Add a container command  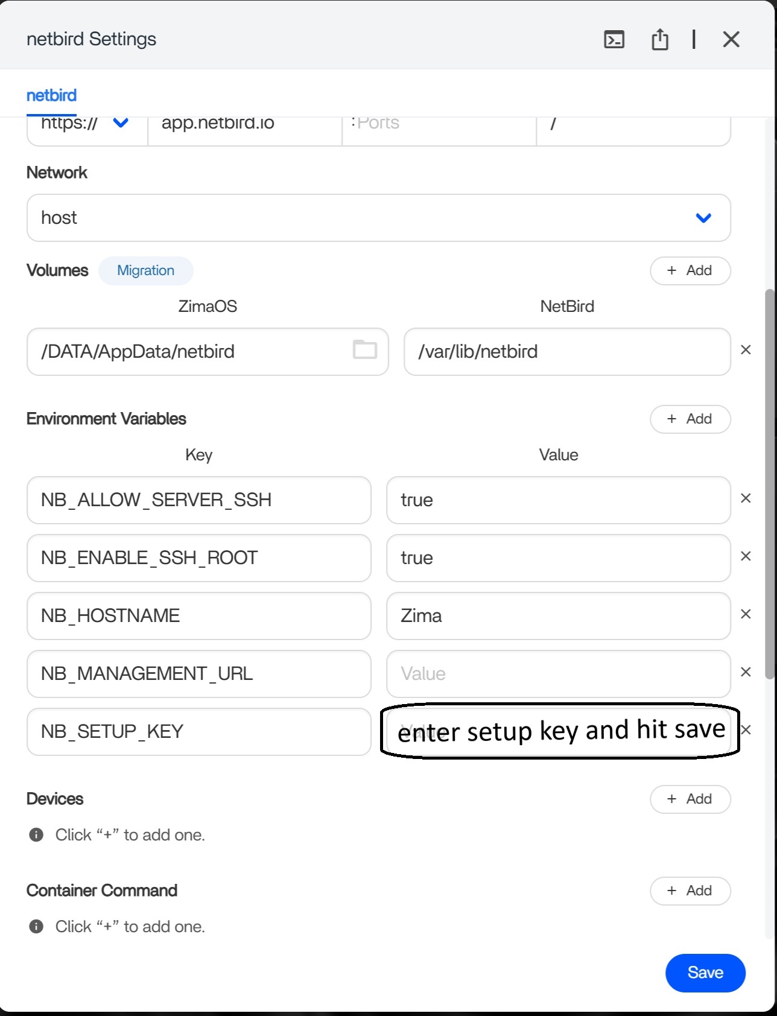click(x=690, y=891)
